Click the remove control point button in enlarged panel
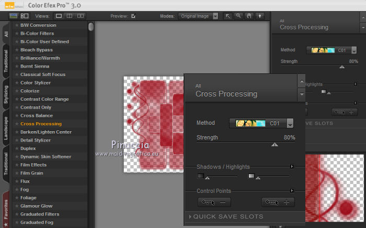The image size is (366, 228). (214, 202)
